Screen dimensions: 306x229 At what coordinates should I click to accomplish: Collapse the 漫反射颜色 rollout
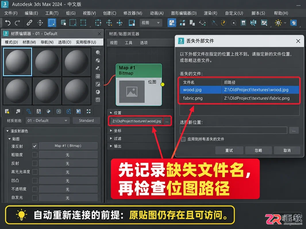(7, 131)
